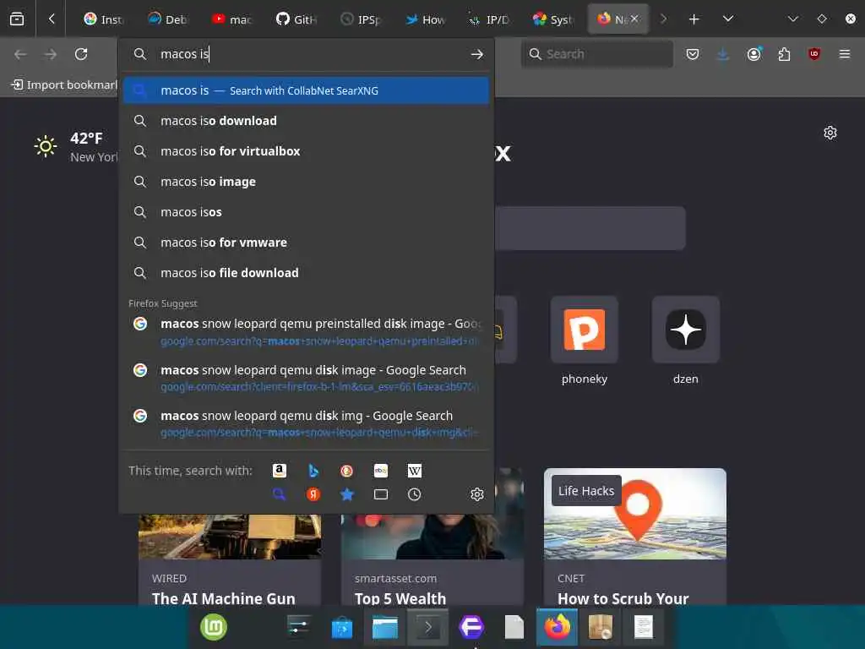Search only history using clock icon
865x649 pixels.
click(414, 494)
